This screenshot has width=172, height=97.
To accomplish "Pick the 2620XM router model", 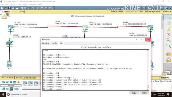I will (30, 83).
